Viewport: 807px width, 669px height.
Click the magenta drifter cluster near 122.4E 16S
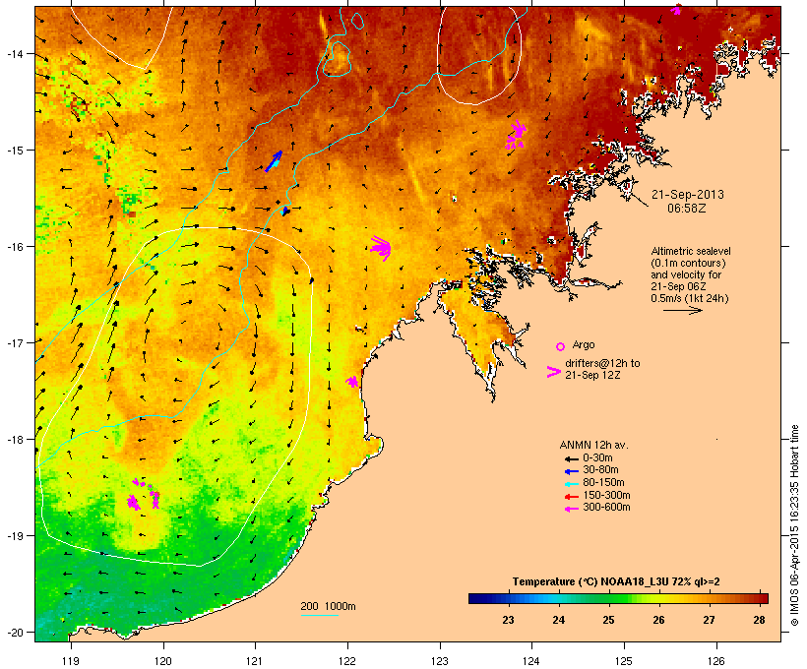point(382,248)
